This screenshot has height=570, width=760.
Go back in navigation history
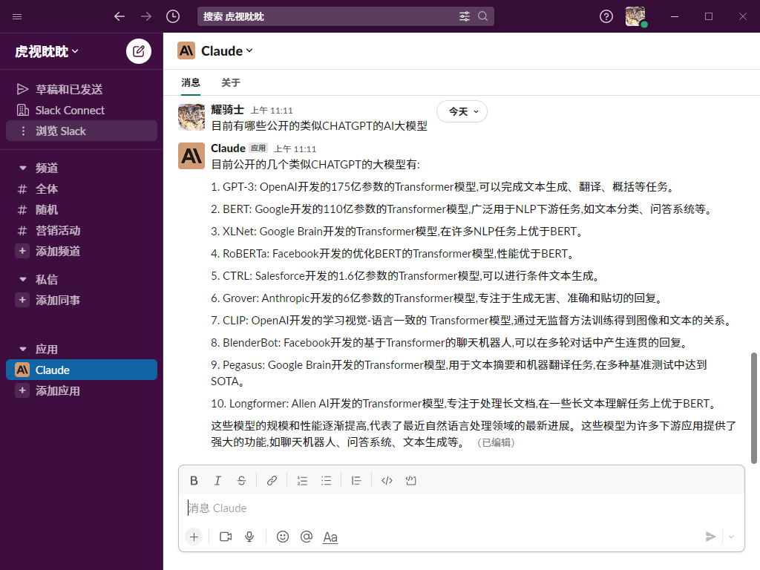[119, 16]
